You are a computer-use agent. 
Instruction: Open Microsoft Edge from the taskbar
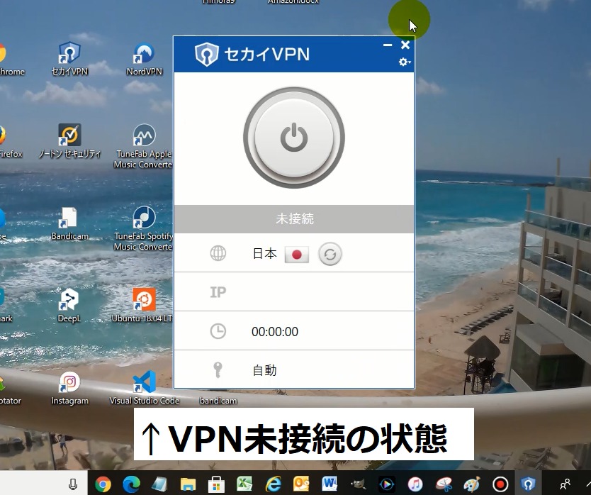(131, 484)
